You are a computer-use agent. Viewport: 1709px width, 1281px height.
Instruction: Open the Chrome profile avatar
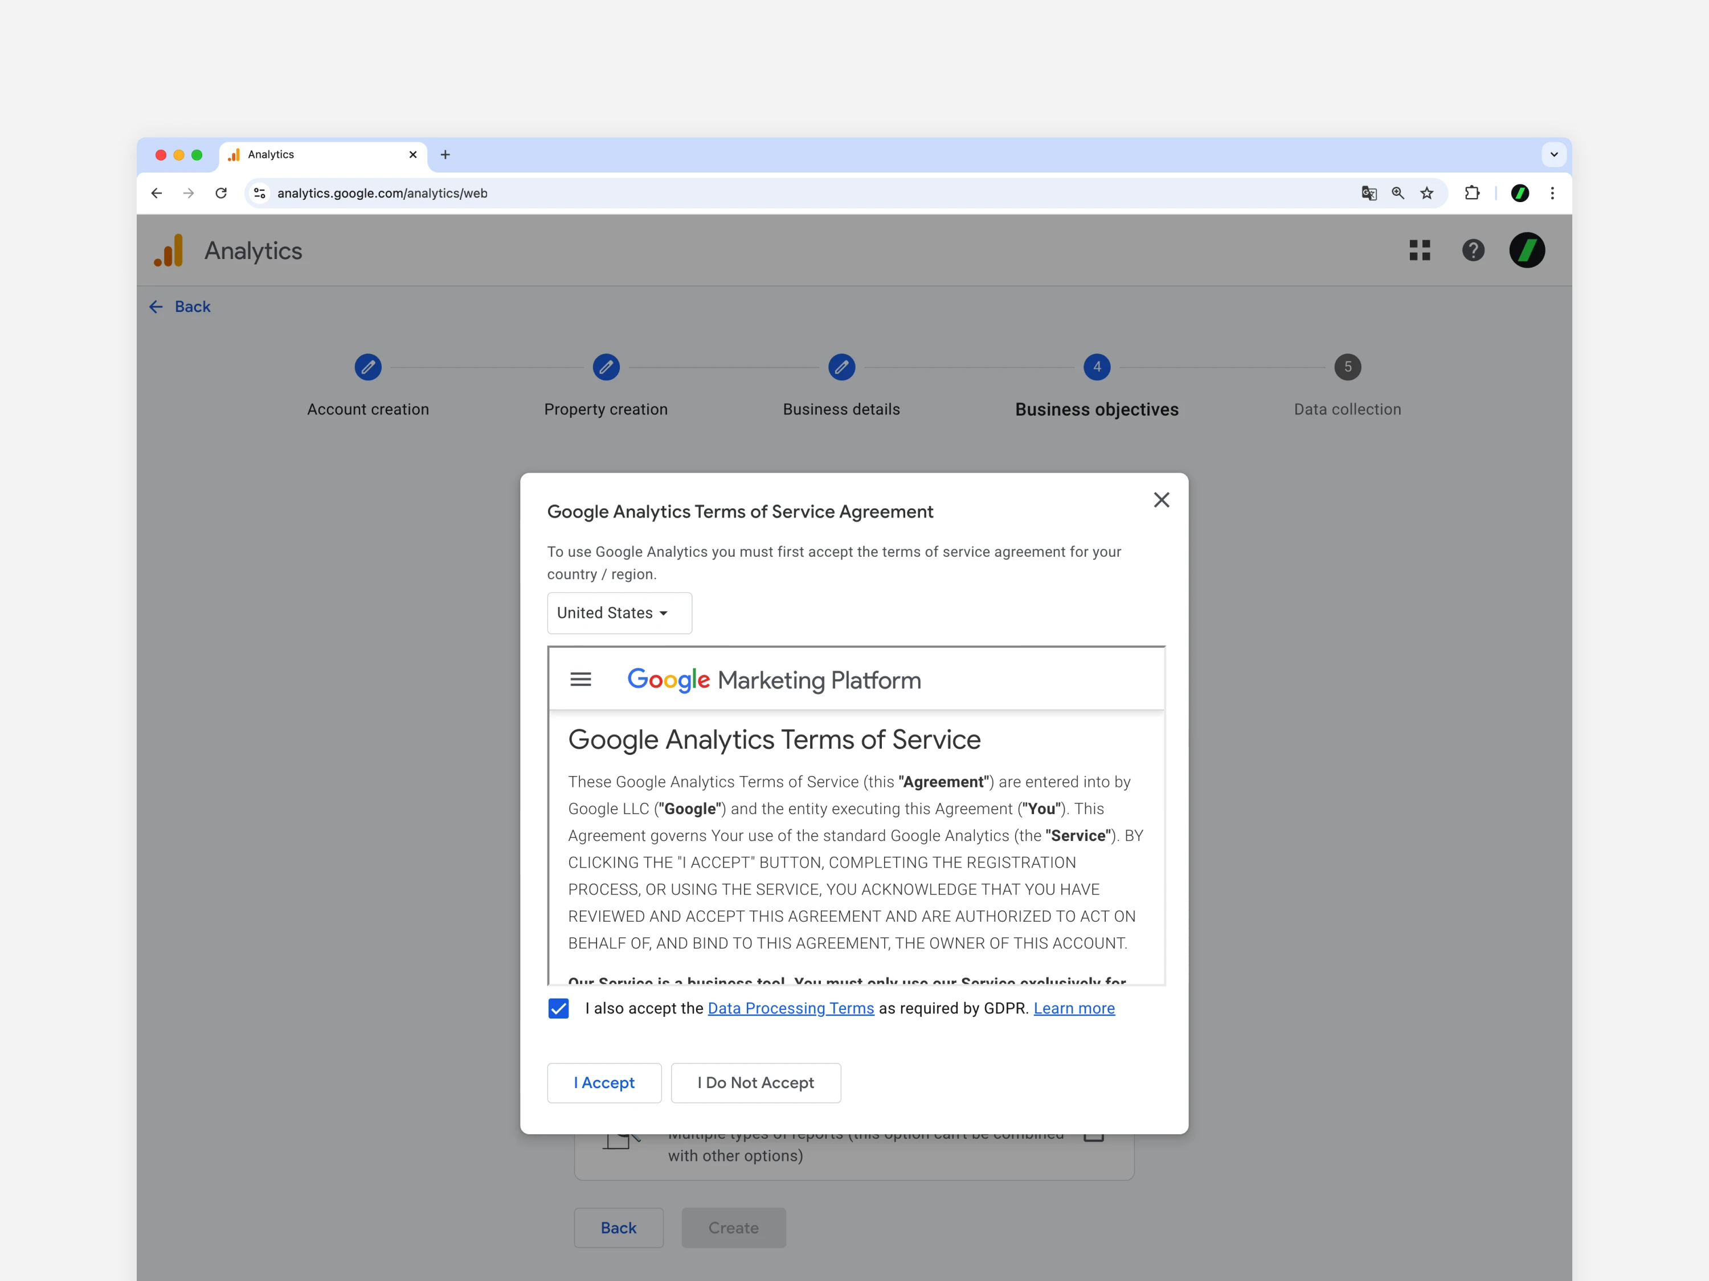(1520, 193)
